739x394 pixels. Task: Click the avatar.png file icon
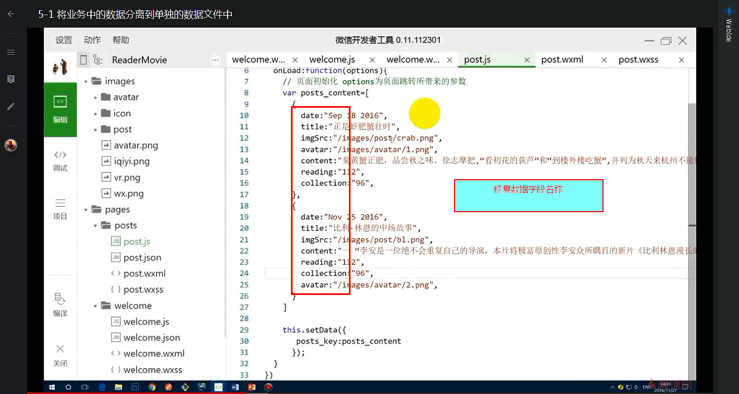click(106, 145)
